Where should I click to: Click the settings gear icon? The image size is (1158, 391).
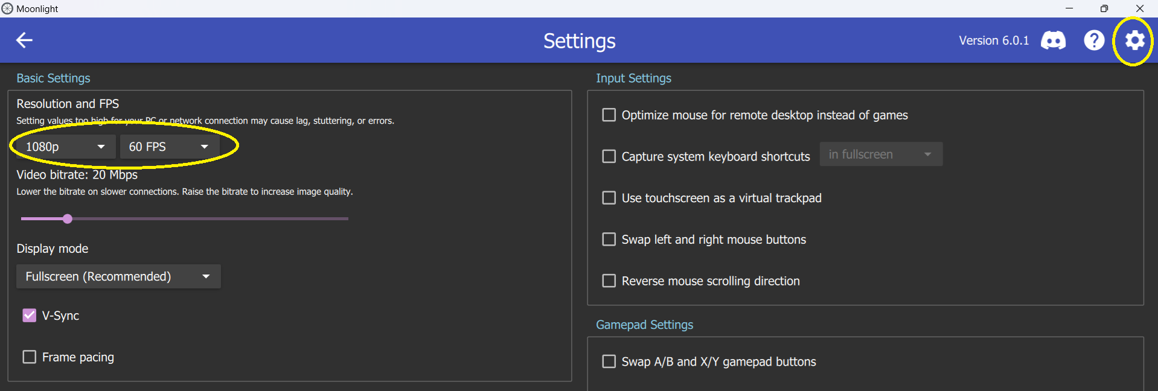coord(1134,40)
